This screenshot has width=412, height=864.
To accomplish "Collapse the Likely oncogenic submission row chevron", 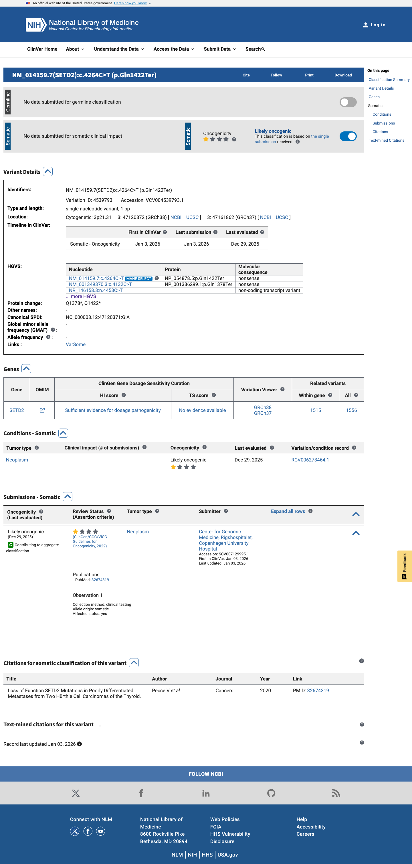I will pos(356,533).
